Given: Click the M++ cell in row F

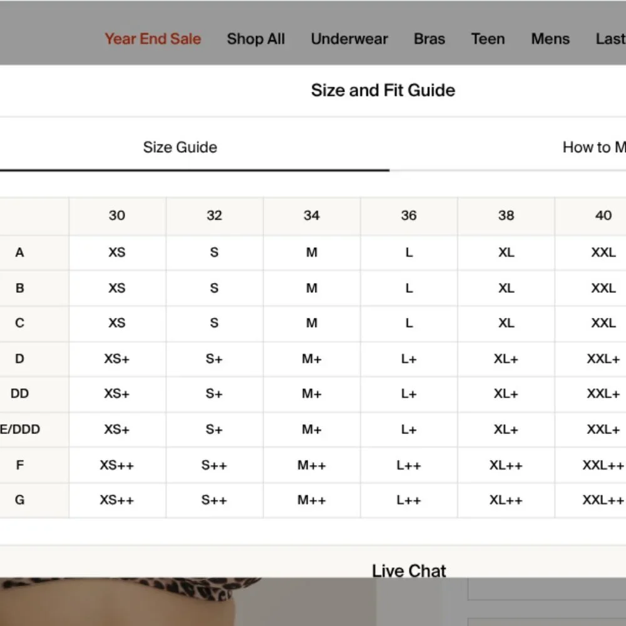Looking at the screenshot, I should tap(312, 465).
